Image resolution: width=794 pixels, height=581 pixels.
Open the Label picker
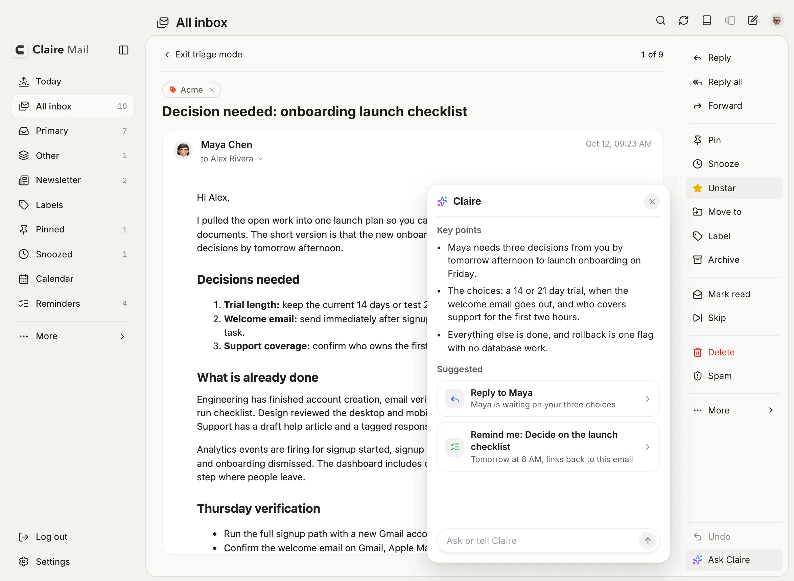click(734, 236)
